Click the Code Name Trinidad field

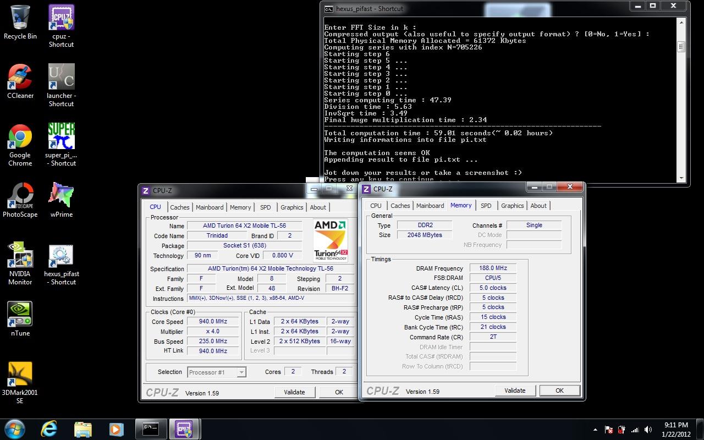217,235
